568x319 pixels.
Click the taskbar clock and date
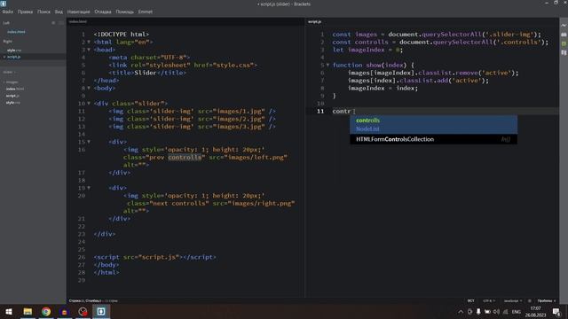(x=535, y=311)
